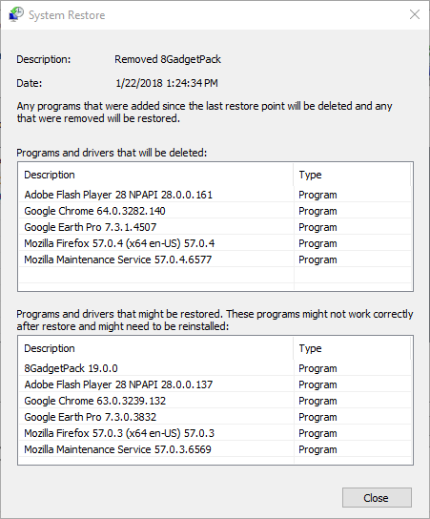Select Mozilla Maintenance Service 57.0.4.6577 row
The width and height of the screenshot is (430, 519).
click(215, 259)
